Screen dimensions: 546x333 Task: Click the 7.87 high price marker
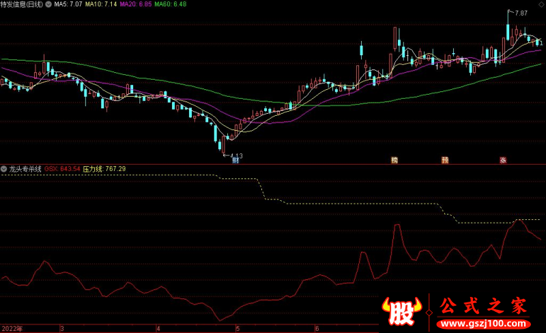pyautogui.click(x=520, y=13)
